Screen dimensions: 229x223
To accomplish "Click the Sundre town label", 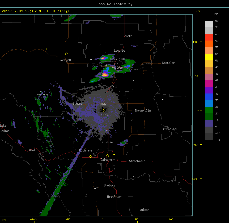I will pyautogui.click(x=78, y=104).
